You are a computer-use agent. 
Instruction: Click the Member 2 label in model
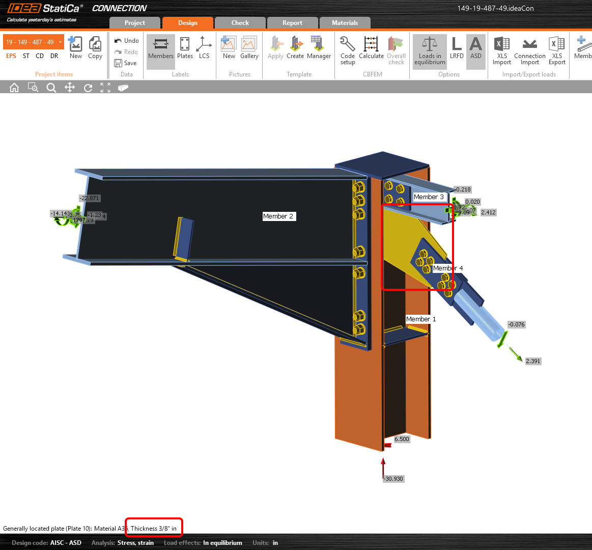point(278,216)
